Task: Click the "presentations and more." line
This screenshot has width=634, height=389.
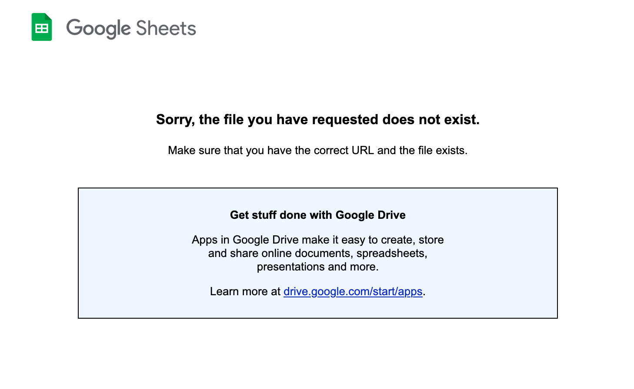Action: coord(317,267)
